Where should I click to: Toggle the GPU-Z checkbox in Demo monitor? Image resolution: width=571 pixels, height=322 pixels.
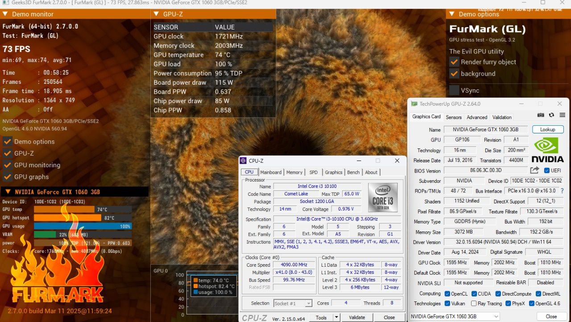click(x=8, y=153)
